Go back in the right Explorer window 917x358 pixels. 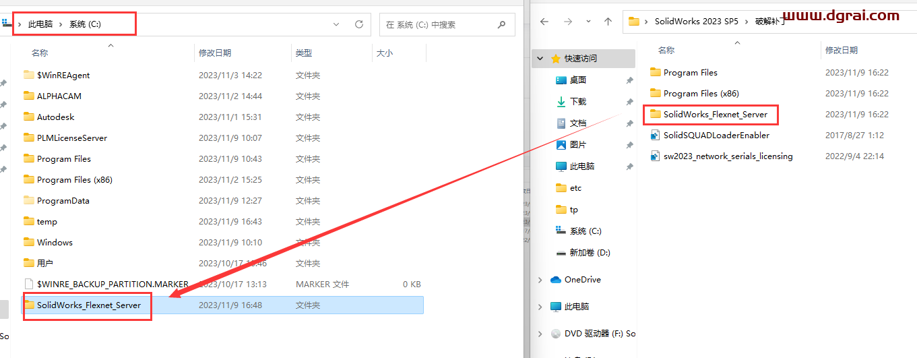coord(544,22)
